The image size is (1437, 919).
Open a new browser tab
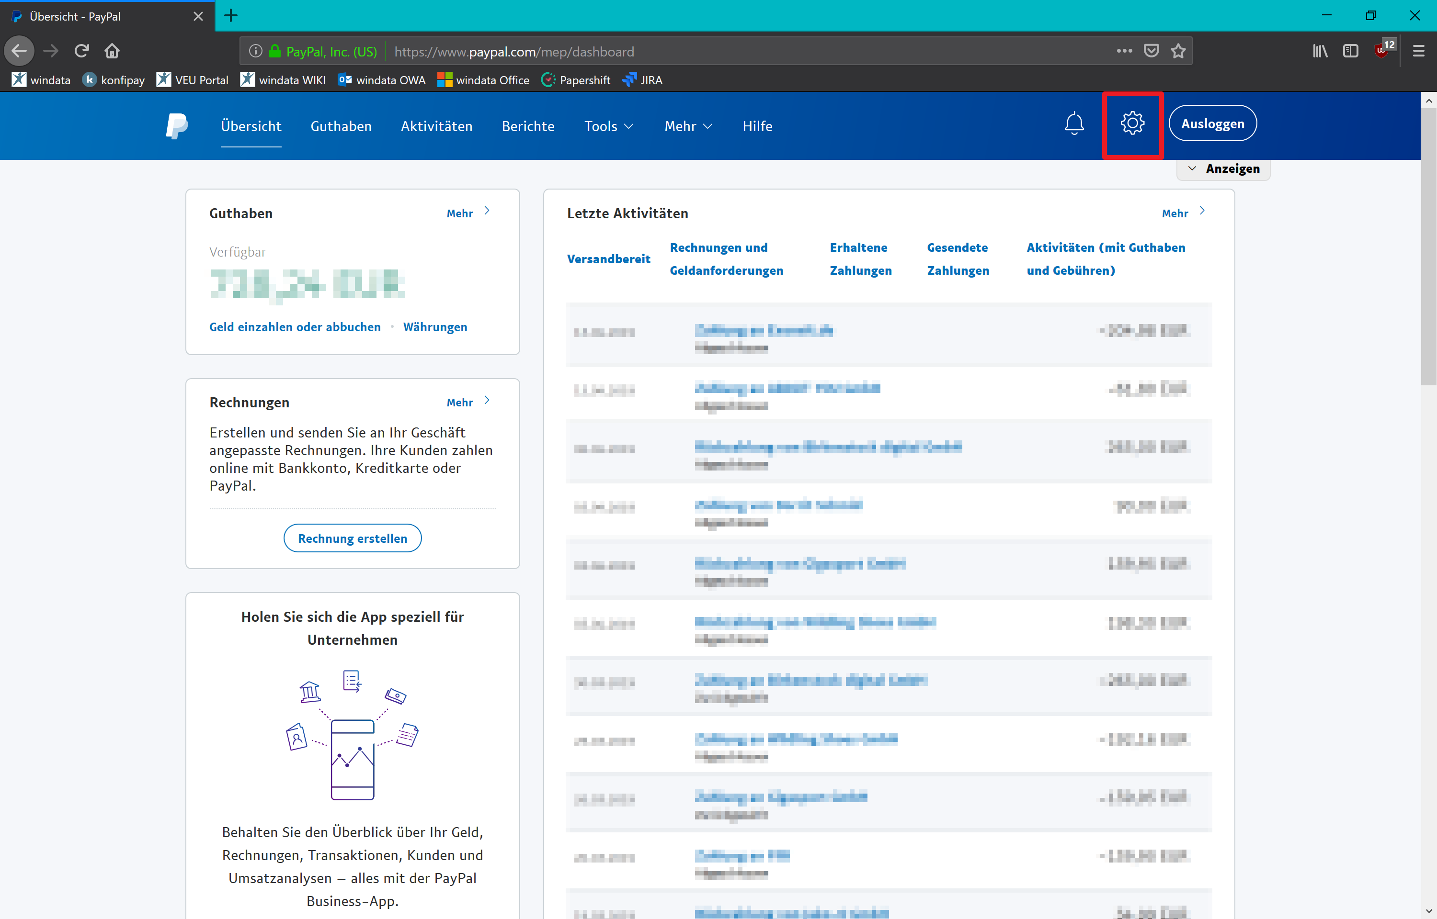(x=231, y=15)
